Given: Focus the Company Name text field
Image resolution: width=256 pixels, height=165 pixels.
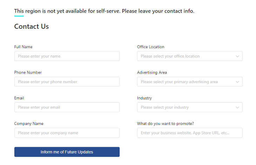Looking at the screenshot, I should point(67,133).
